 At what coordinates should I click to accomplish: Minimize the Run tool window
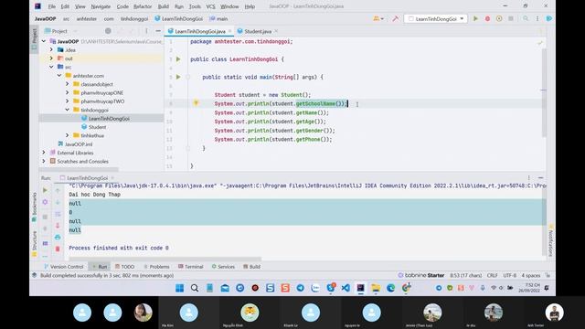tap(540, 178)
